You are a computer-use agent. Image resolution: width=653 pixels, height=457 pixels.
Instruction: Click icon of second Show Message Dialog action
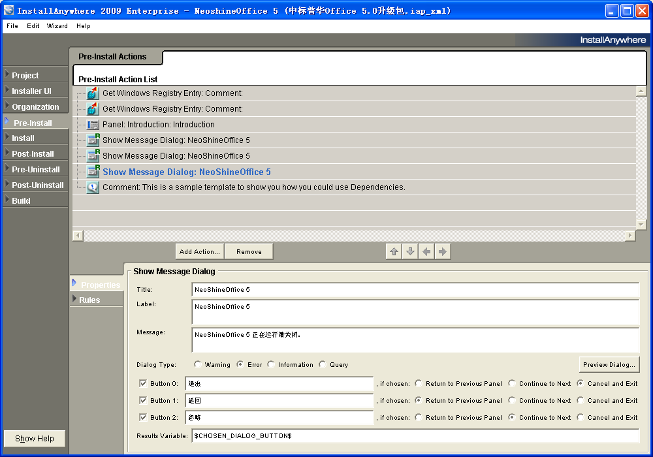[93, 155]
